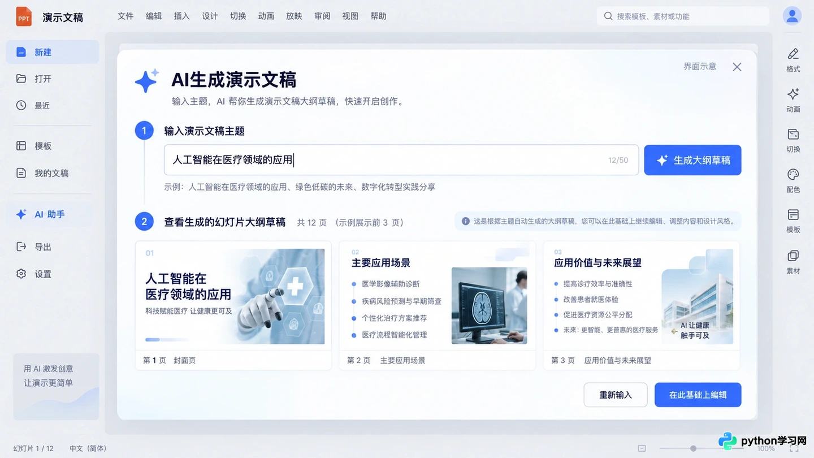Open the 放映 menu

(x=294, y=16)
